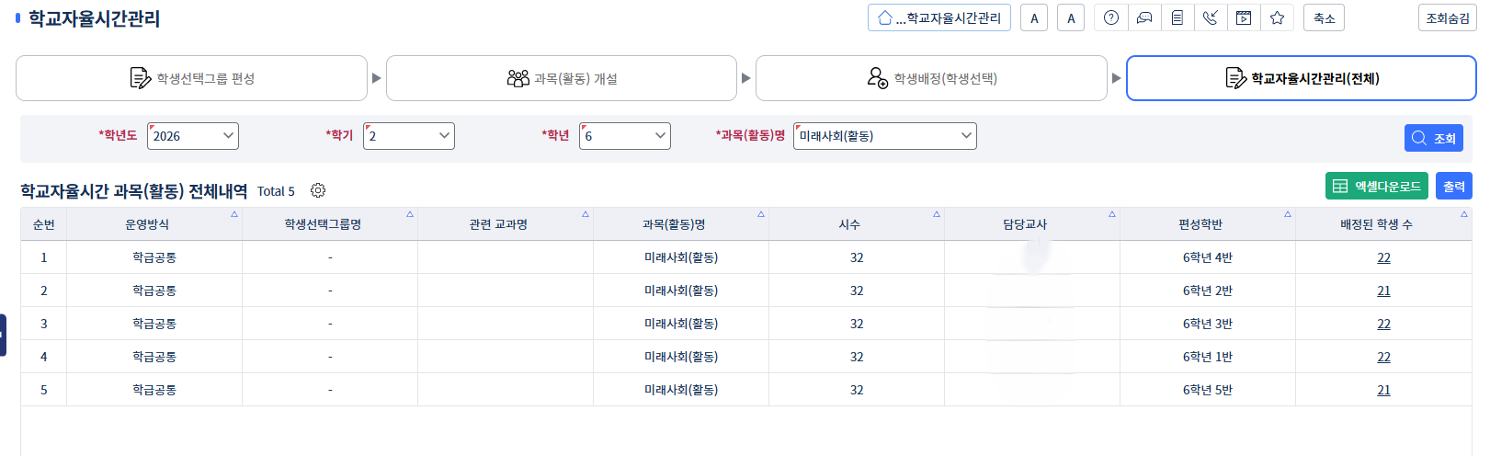Screen dimensions: 1490x456
Task: Click the 출력 print button
Action: point(1453,186)
